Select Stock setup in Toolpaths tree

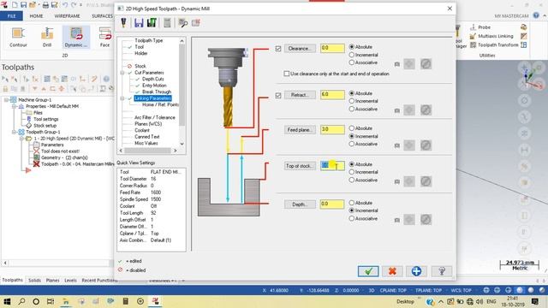45,126
